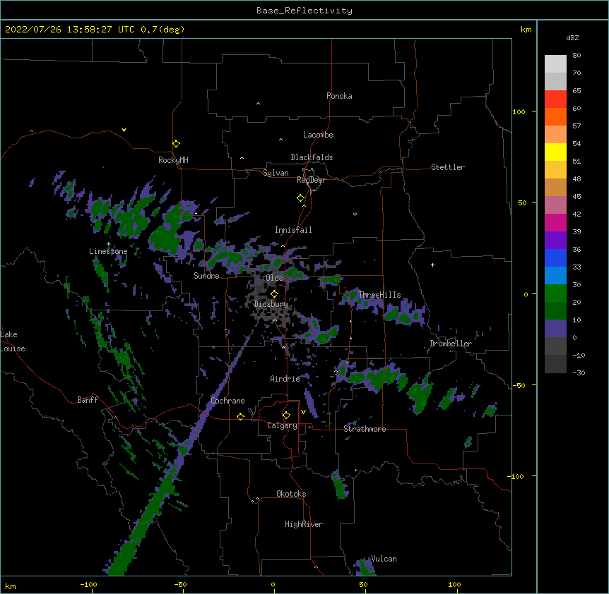The height and width of the screenshot is (594, 609).
Task: Click the ThreeHills label
Action: click(x=379, y=295)
